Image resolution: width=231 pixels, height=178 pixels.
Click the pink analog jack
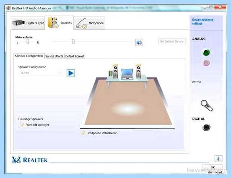point(206,63)
